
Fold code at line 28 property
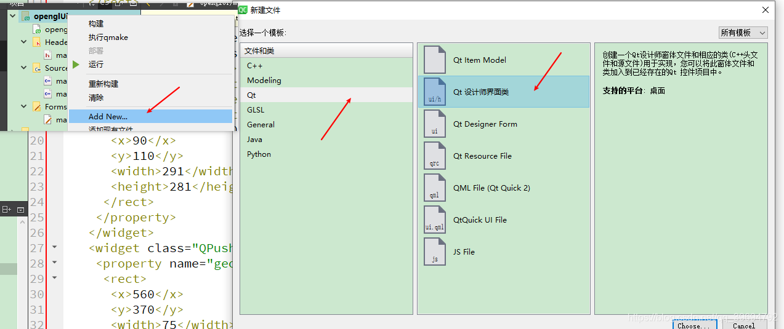54,263
